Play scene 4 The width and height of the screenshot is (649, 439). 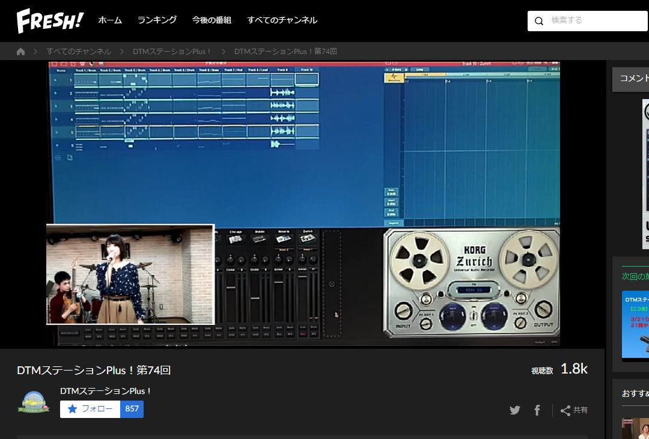point(56,119)
